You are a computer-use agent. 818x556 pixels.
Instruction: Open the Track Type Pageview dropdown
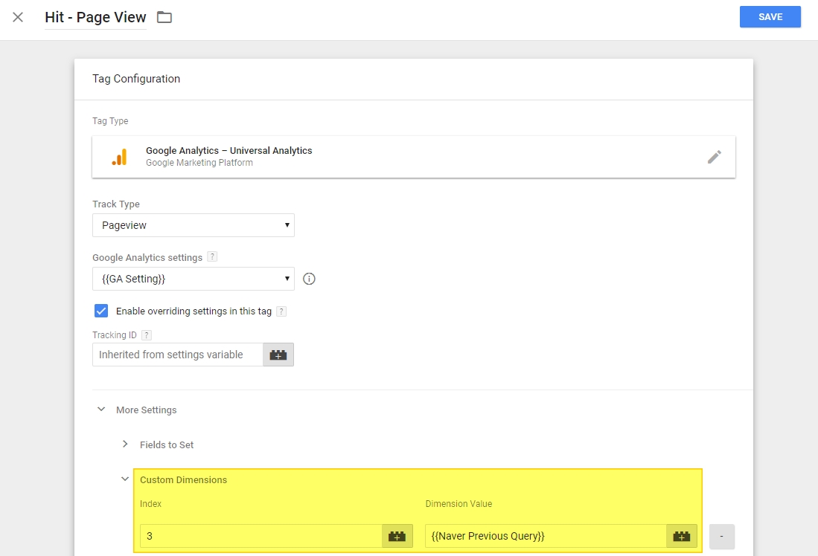point(193,225)
